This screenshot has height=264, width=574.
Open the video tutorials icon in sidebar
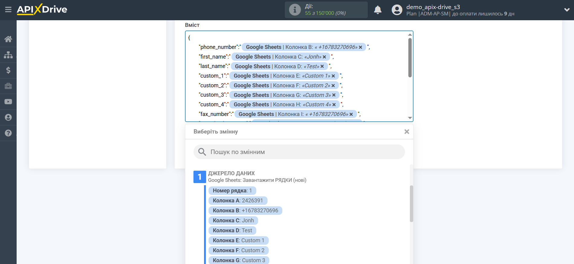coord(8,102)
